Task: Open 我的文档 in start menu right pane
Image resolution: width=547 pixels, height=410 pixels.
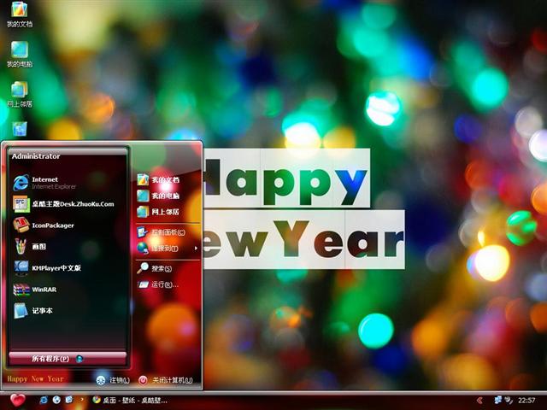Action: [168, 180]
